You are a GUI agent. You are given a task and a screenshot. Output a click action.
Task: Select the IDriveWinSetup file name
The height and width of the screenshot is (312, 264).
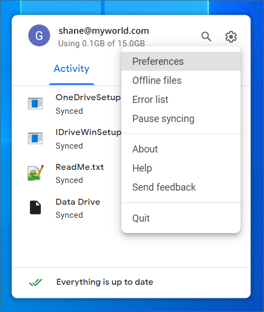pyautogui.click(x=89, y=132)
